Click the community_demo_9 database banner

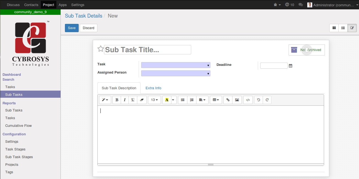[30, 12]
